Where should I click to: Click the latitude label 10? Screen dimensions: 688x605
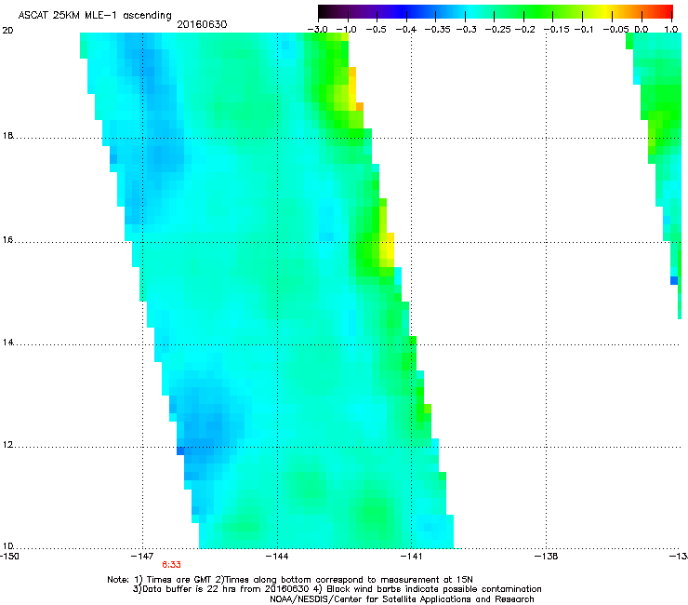coord(7,546)
